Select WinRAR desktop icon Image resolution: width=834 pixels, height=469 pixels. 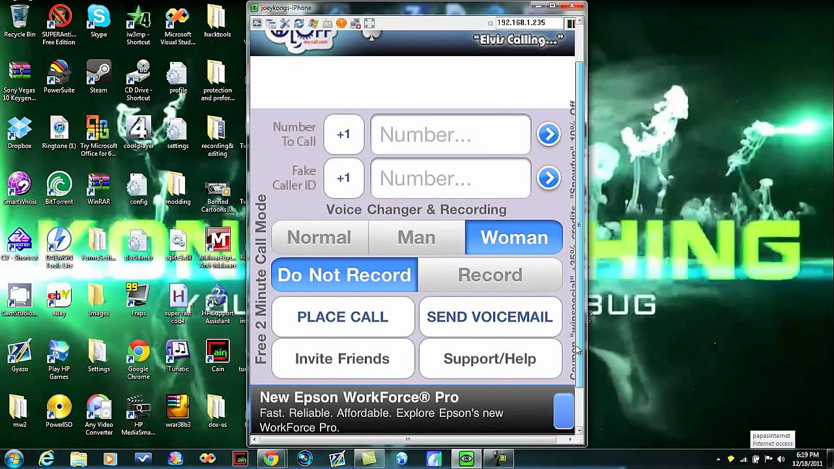point(99,189)
